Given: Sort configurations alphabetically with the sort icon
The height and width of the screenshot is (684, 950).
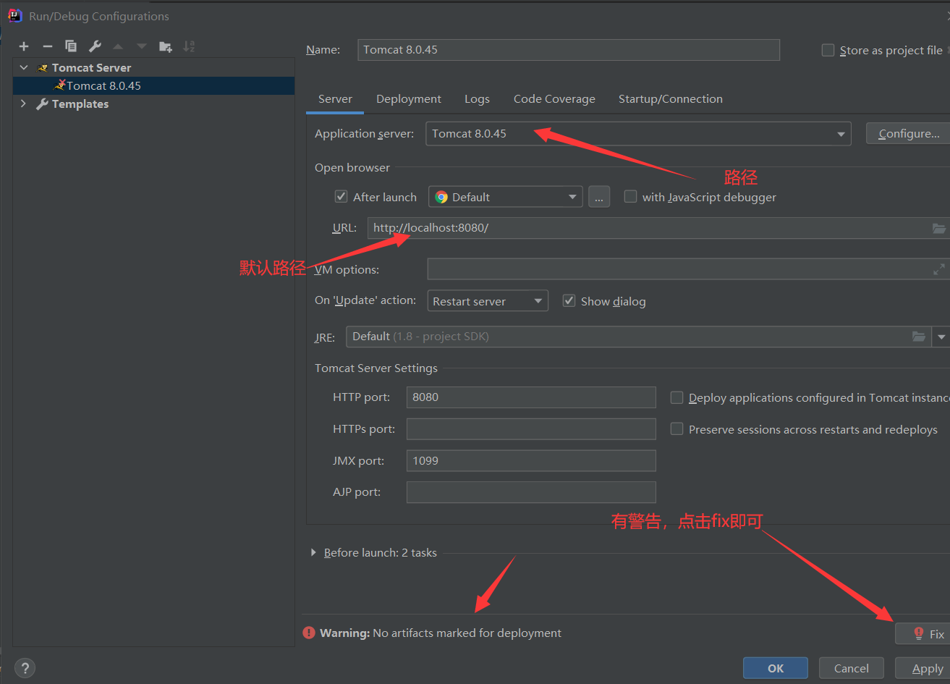Looking at the screenshot, I should (189, 46).
